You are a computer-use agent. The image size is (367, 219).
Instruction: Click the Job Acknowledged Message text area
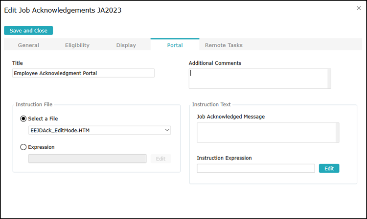266,133
